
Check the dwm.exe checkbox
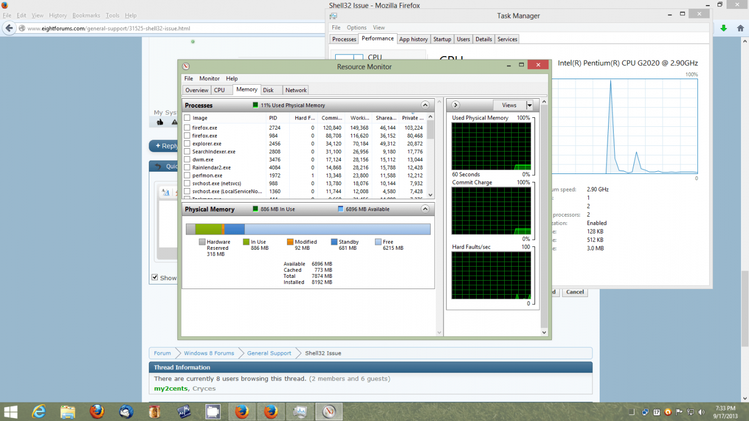[188, 159]
